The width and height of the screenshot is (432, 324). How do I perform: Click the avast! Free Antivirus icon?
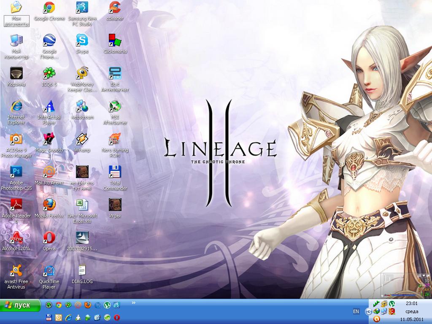click(16, 271)
